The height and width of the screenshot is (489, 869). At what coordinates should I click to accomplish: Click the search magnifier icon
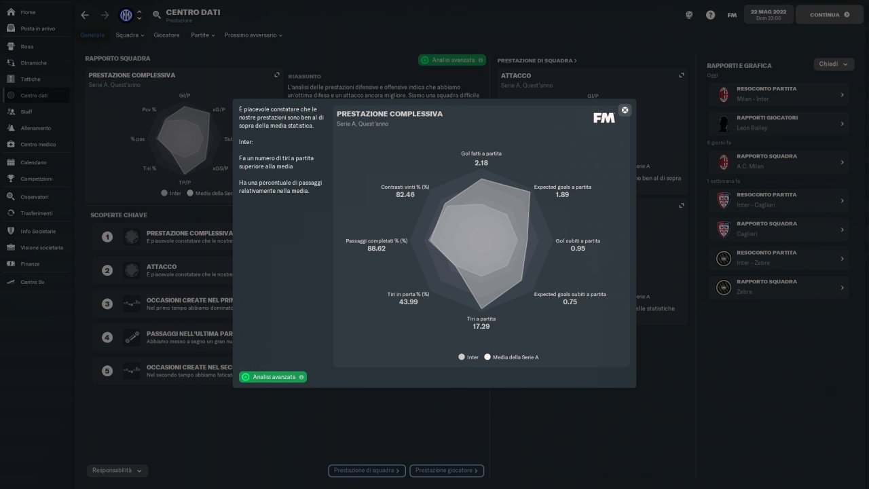[x=157, y=15]
